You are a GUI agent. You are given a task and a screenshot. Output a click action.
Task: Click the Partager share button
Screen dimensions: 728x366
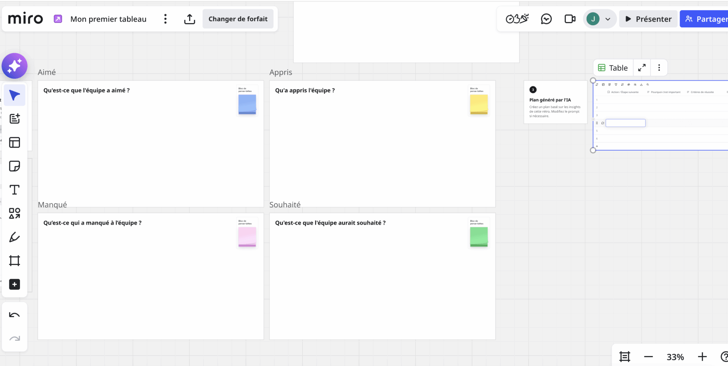[x=705, y=19]
